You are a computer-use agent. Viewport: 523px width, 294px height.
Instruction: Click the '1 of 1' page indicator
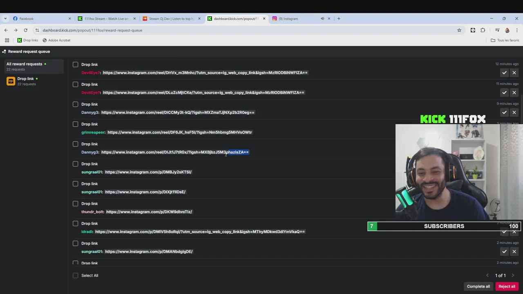click(x=501, y=276)
